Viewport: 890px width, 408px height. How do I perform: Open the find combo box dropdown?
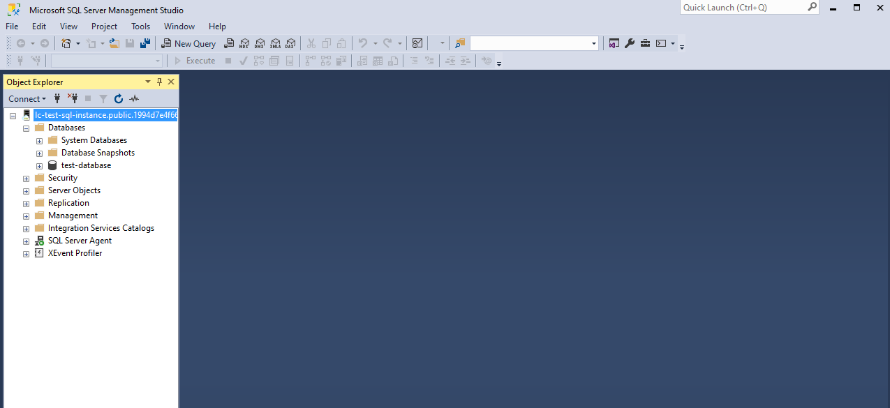coord(594,43)
